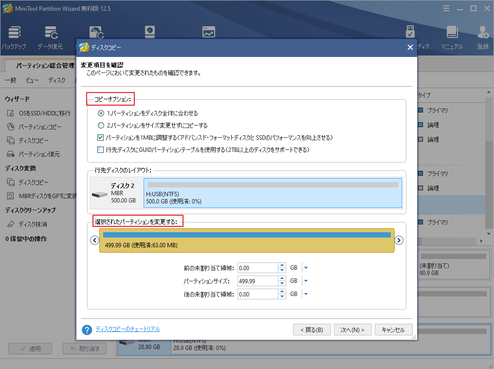Select the H:USB(NTFS) partition in target layout
The width and height of the screenshot is (494, 369).
tap(273, 193)
